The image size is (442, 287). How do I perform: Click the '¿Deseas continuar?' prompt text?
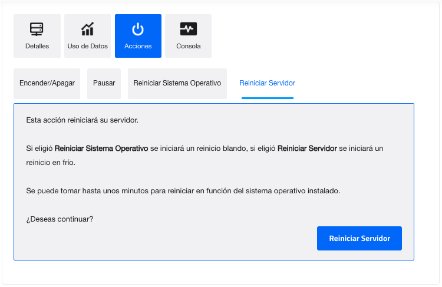tap(60, 219)
